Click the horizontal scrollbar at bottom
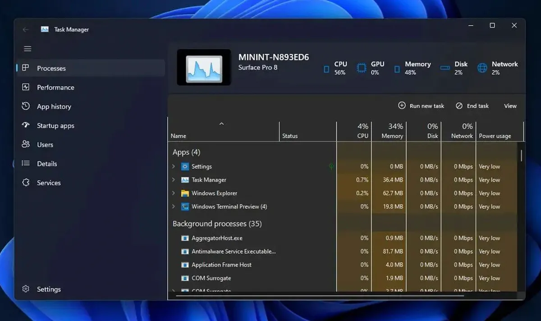Image resolution: width=541 pixels, height=321 pixels. 320,296
